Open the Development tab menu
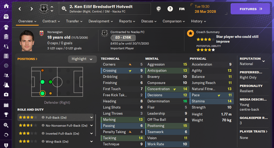The height and width of the screenshot is (148, 274). pos(101,21)
